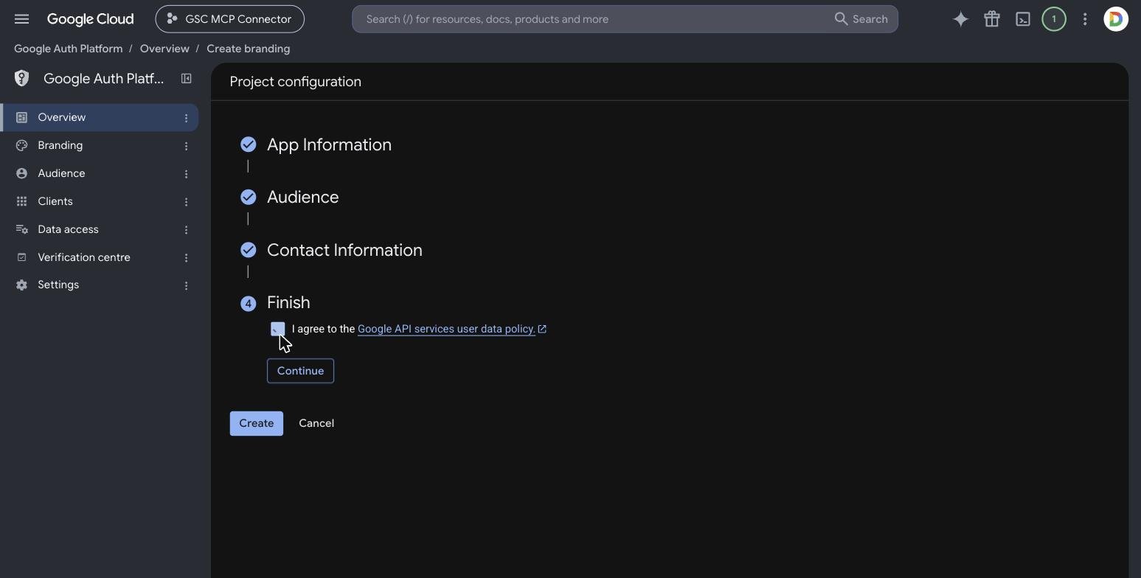Click the Verification centre icon
This screenshot has width=1141, height=578.
pos(22,257)
